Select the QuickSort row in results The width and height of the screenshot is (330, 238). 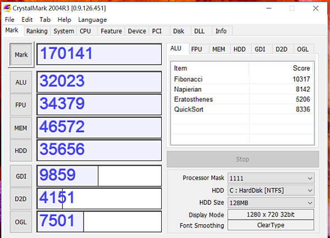[242, 109]
